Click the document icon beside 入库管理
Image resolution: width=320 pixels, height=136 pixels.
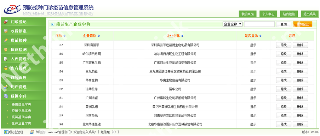pyautogui.click(x=6, y=59)
